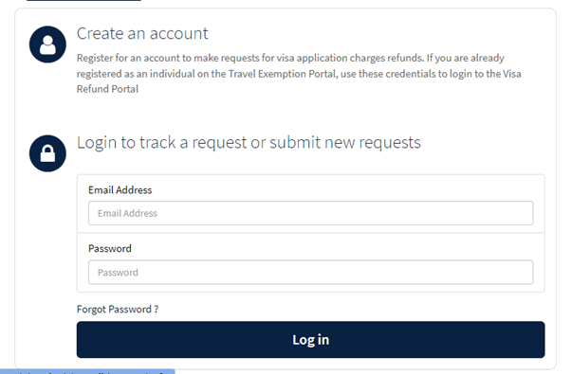
Task: Focus the Password input field
Action: tap(310, 273)
